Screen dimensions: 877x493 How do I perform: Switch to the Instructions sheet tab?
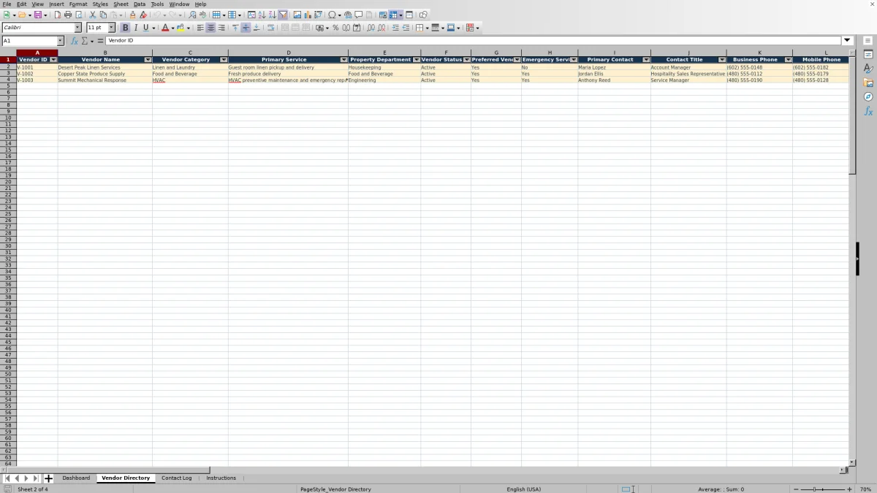click(221, 478)
